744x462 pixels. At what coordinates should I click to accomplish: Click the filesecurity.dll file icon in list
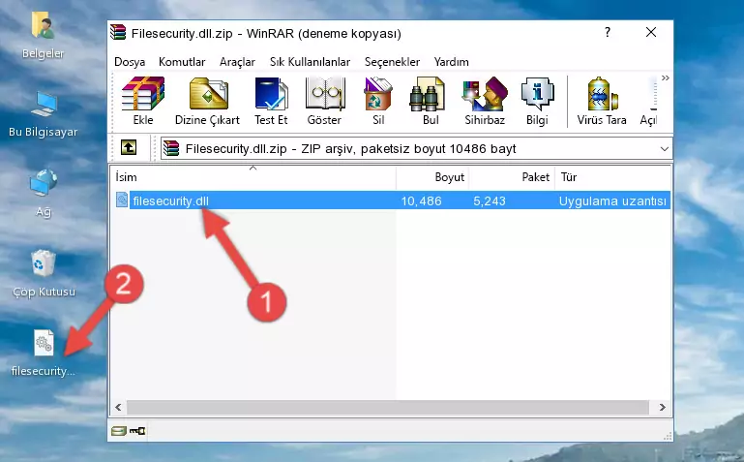[122, 200]
